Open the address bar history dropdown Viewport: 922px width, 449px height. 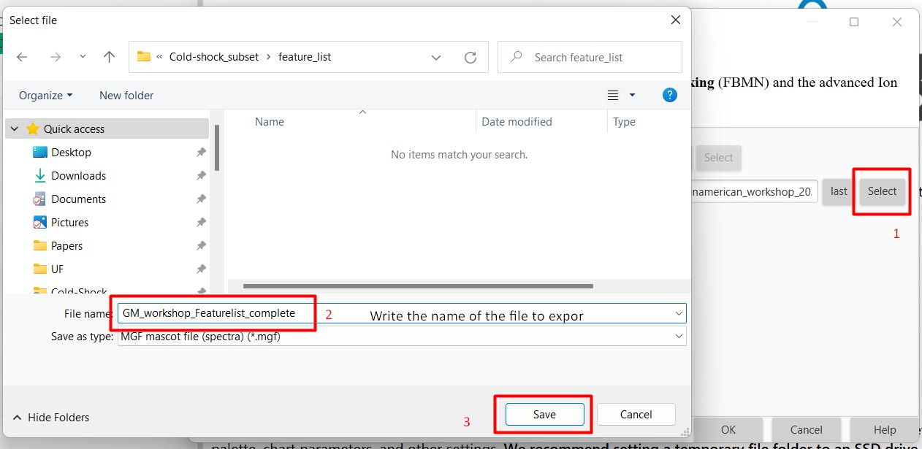[435, 56]
